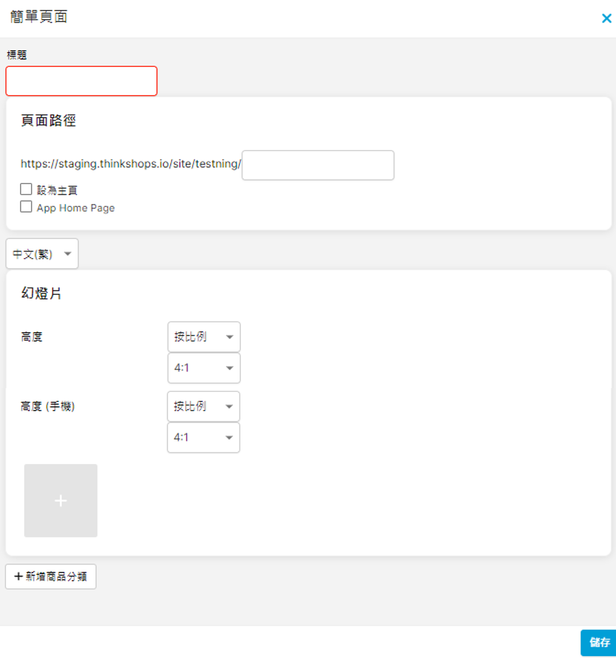Click the plus icon in 新增商品分類
The image size is (616, 658).
click(18, 576)
